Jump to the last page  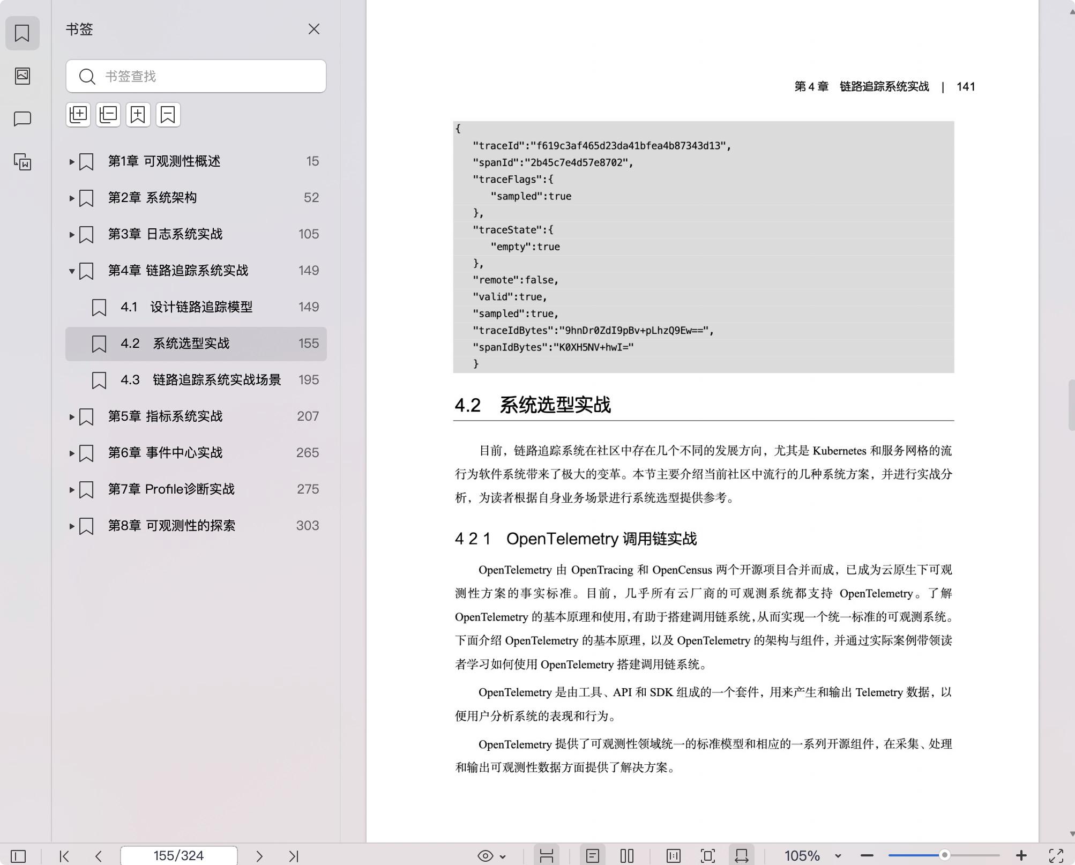click(x=294, y=856)
